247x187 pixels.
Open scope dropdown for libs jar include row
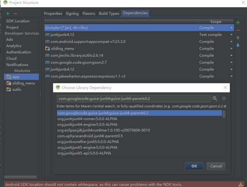tap(231, 28)
